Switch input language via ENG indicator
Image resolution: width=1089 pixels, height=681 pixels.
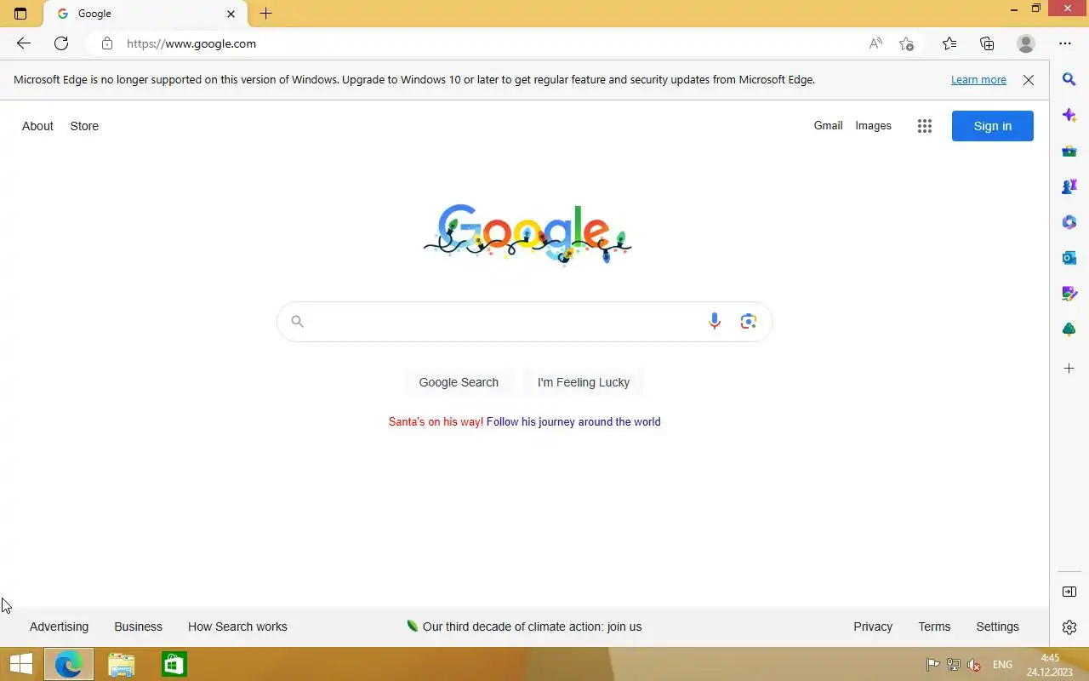coord(1002,665)
